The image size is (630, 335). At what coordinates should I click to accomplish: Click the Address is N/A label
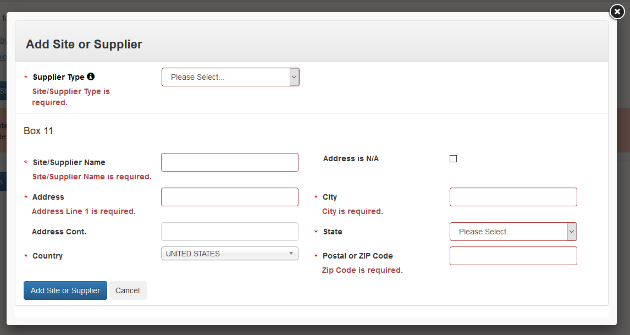(x=351, y=158)
